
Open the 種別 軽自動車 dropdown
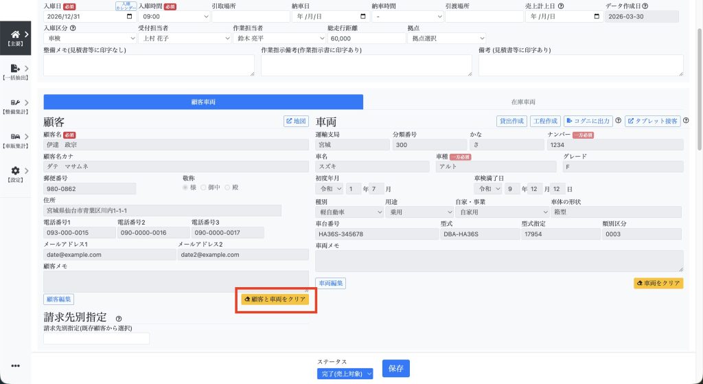click(x=349, y=212)
